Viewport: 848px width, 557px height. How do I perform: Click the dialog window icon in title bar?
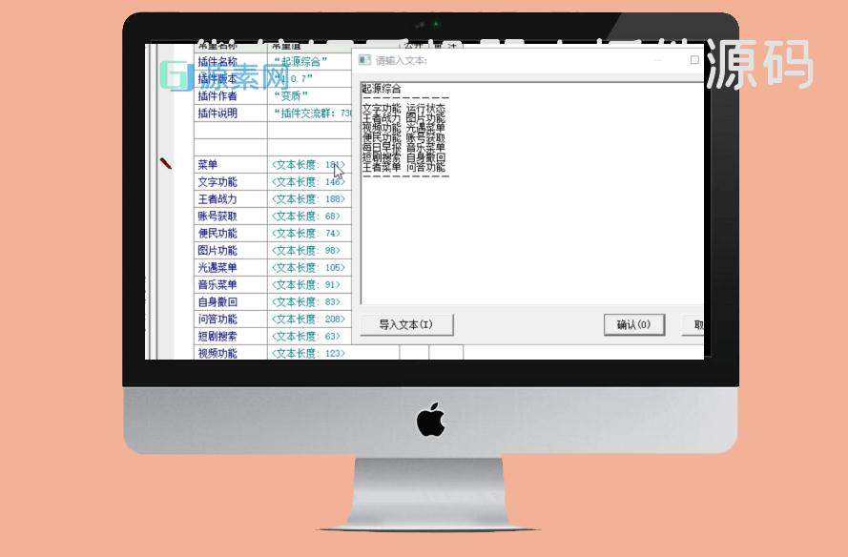(363, 60)
